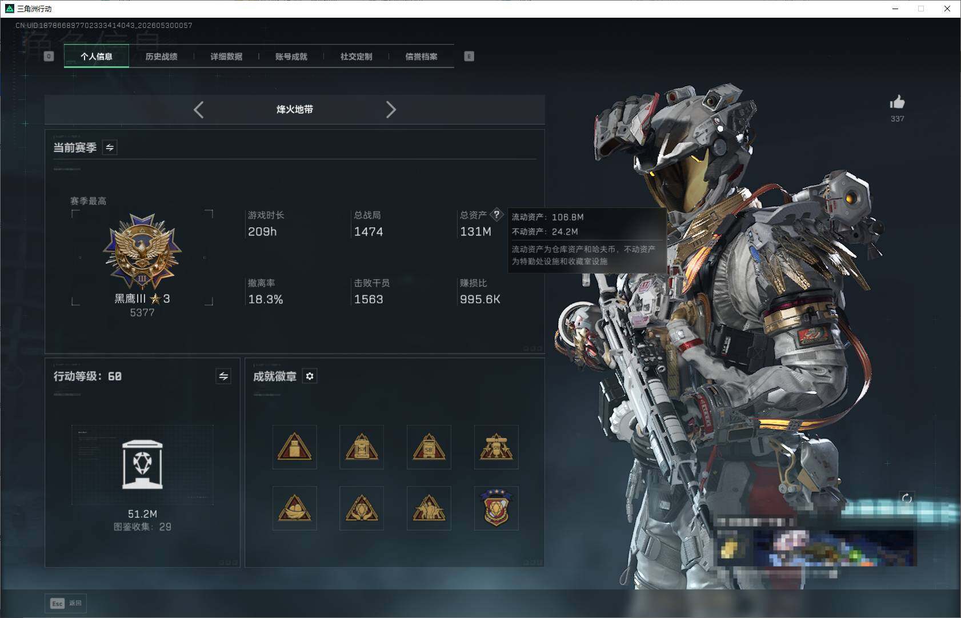961x618 pixels.
Task: Click the rotate character icon
Action: pyautogui.click(x=907, y=498)
